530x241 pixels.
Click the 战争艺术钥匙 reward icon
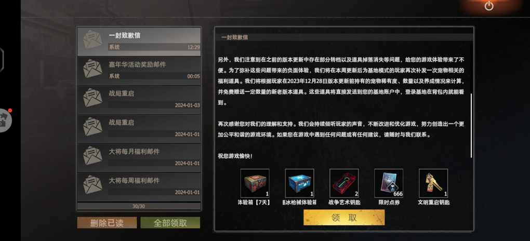[x=344, y=183]
